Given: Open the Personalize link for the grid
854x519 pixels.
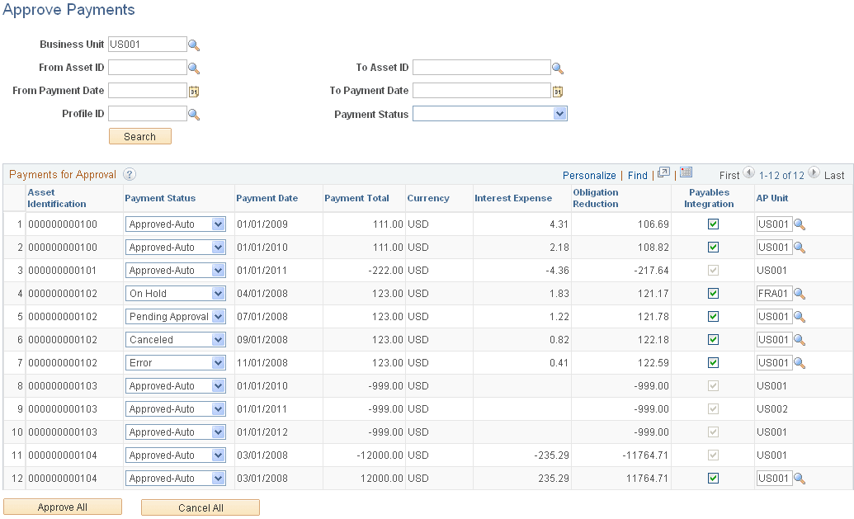Looking at the screenshot, I should click(x=588, y=175).
